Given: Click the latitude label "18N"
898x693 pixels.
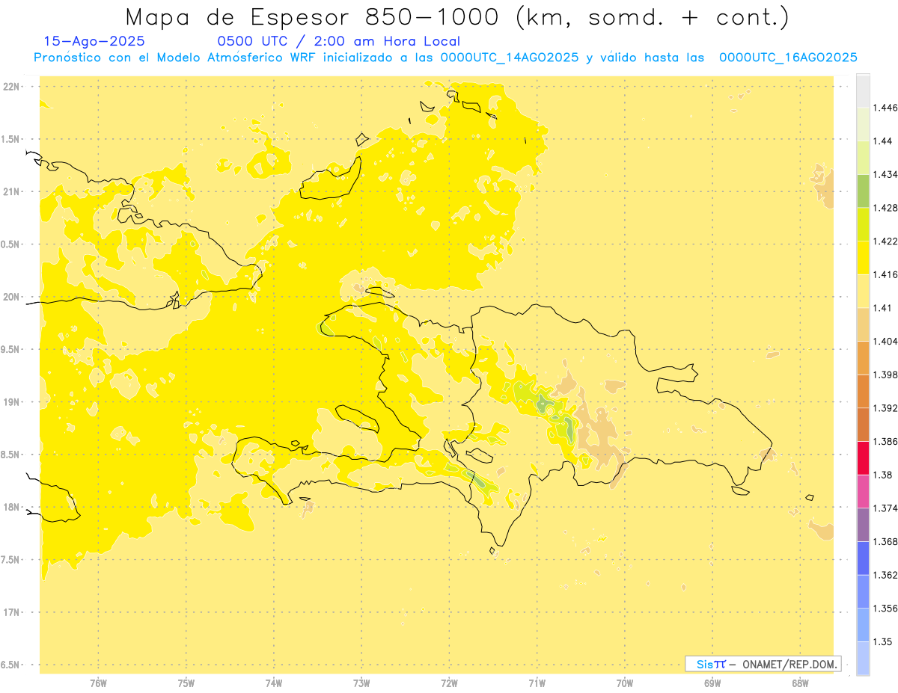Looking at the screenshot, I should pos(11,508).
